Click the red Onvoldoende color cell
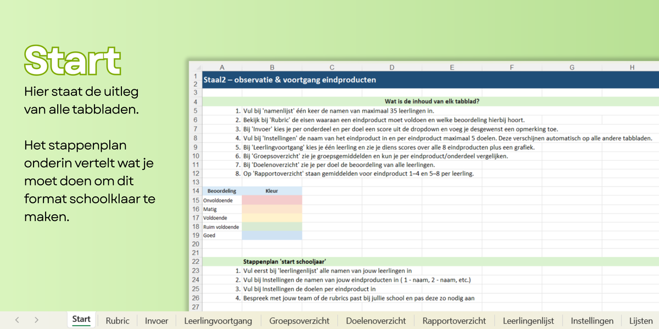Screen dimensions: 659x329 click(x=272, y=200)
